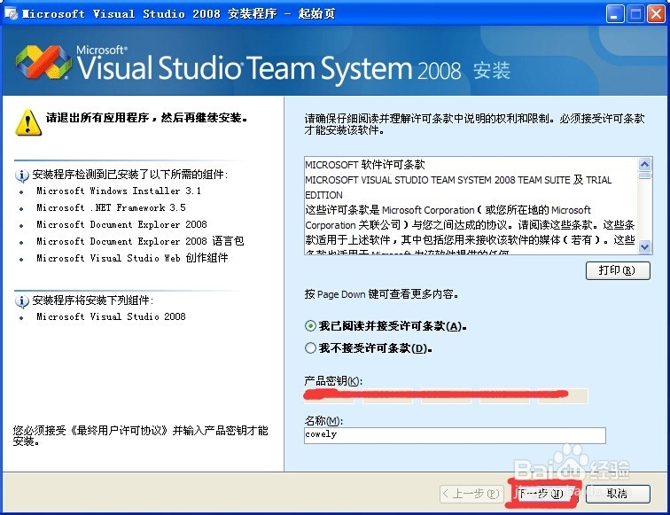Minimize the setup window
The image size is (670, 515).
pyautogui.click(x=614, y=14)
